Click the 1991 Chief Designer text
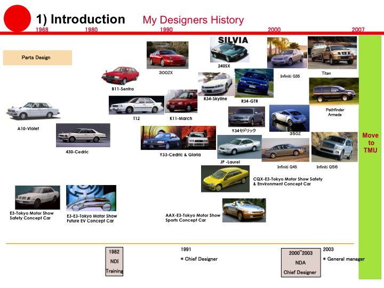Screen dimensions: 384x288 (x=199, y=254)
